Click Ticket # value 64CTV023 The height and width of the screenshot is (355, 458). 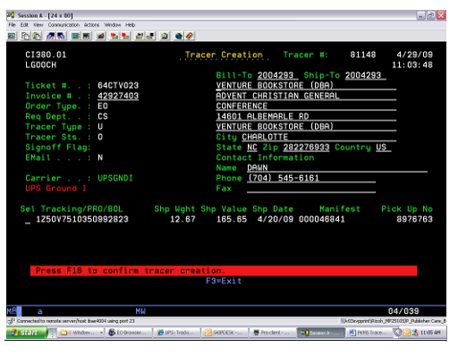click(118, 86)
